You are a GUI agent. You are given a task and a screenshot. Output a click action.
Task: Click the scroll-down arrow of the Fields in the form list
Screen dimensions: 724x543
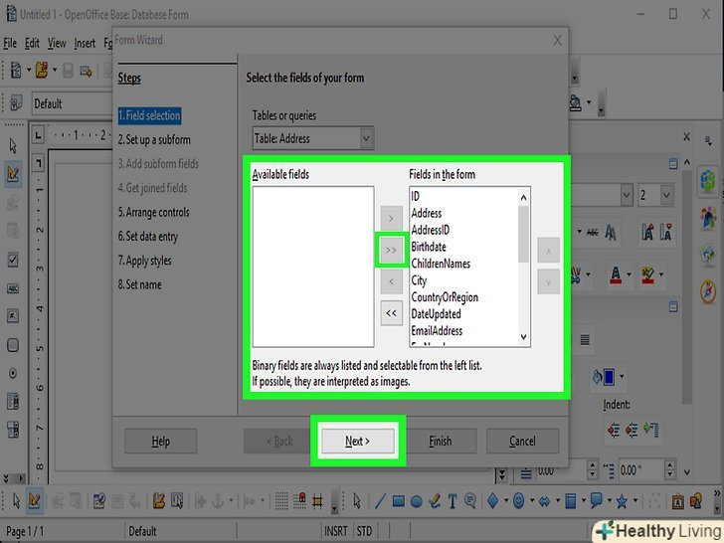(523, 336)
